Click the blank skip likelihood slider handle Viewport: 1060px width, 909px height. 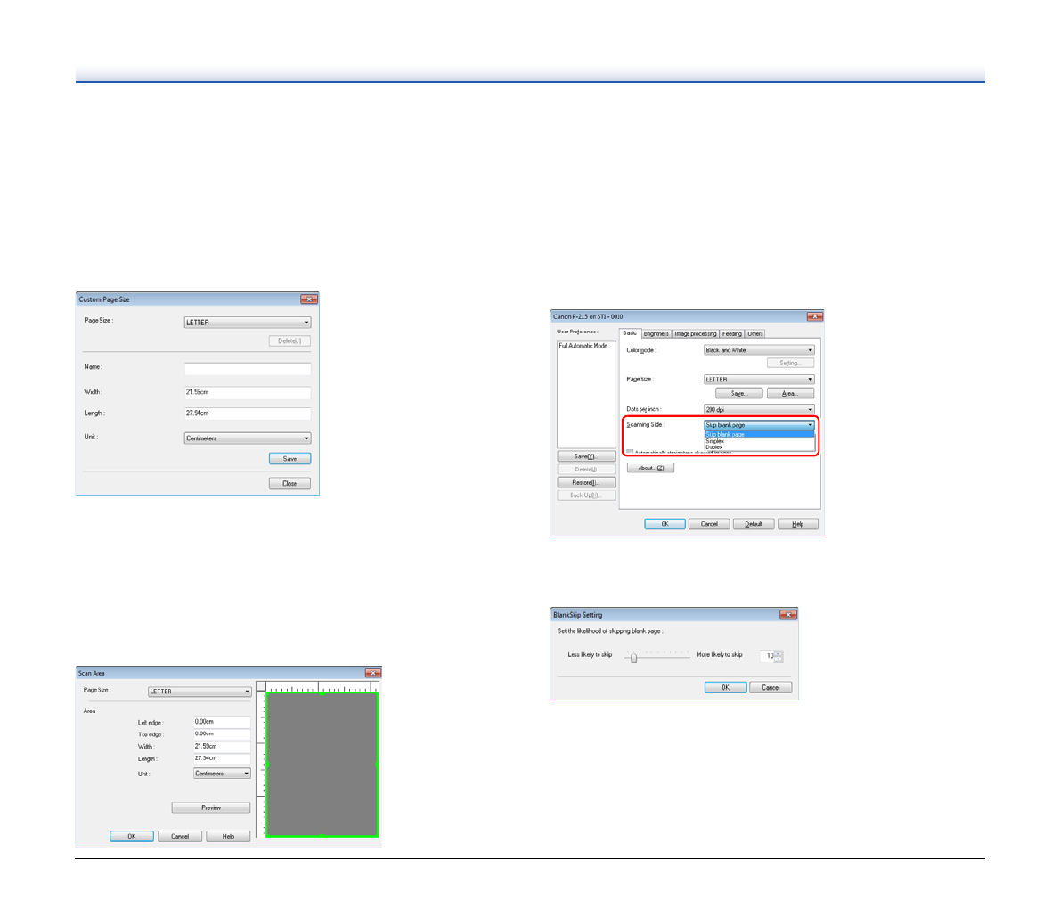tap(633, 658)
